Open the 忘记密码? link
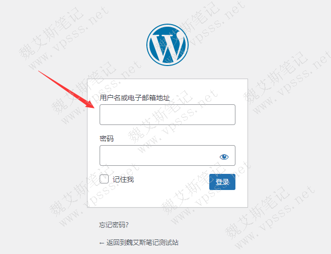The width and height of the screenshot is (331, 254). (x=114, y=225)
